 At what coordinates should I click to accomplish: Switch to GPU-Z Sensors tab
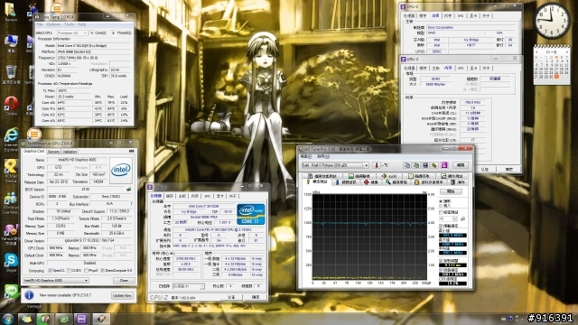point(53,152)
